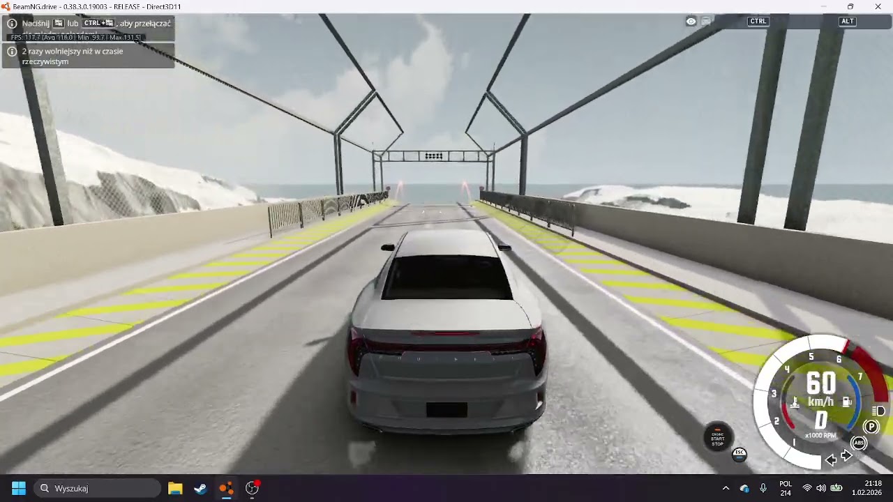Open File Explorer from the taskbar
Screen dimensions: 893x502
tap(175, 488)
